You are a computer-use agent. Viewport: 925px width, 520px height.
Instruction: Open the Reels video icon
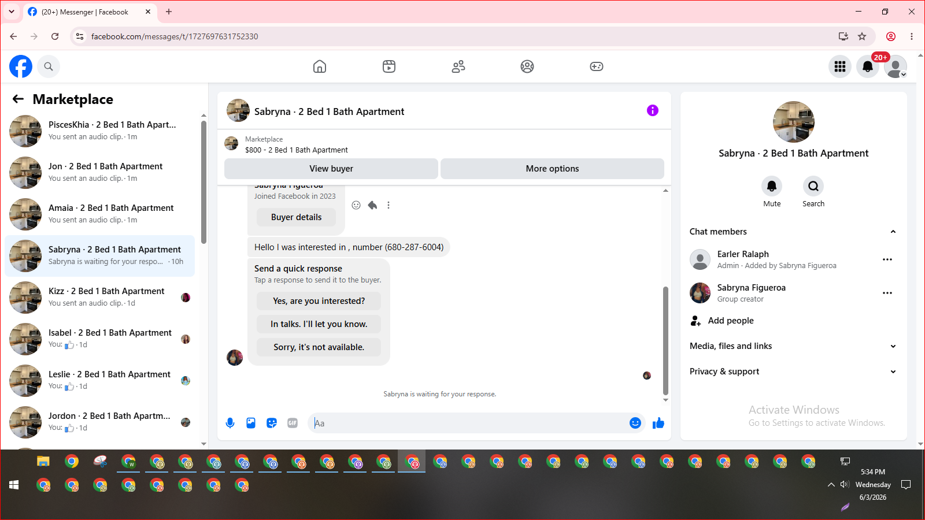tap(389, 66)
